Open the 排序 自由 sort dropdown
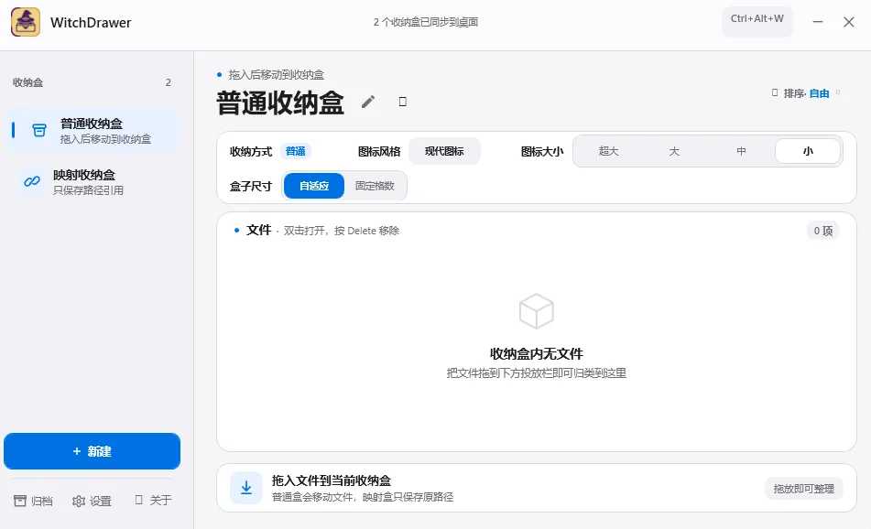Image resolution: width=871 pixels, height=529 pixels. click(806, 93)
